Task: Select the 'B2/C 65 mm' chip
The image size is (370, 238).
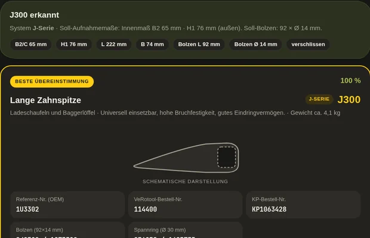Action: 31,44
